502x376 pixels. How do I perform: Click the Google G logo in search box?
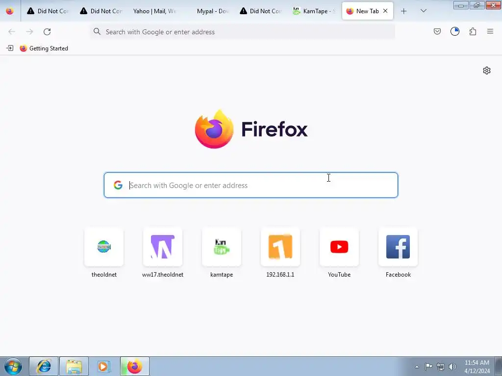tap(118, 185)
